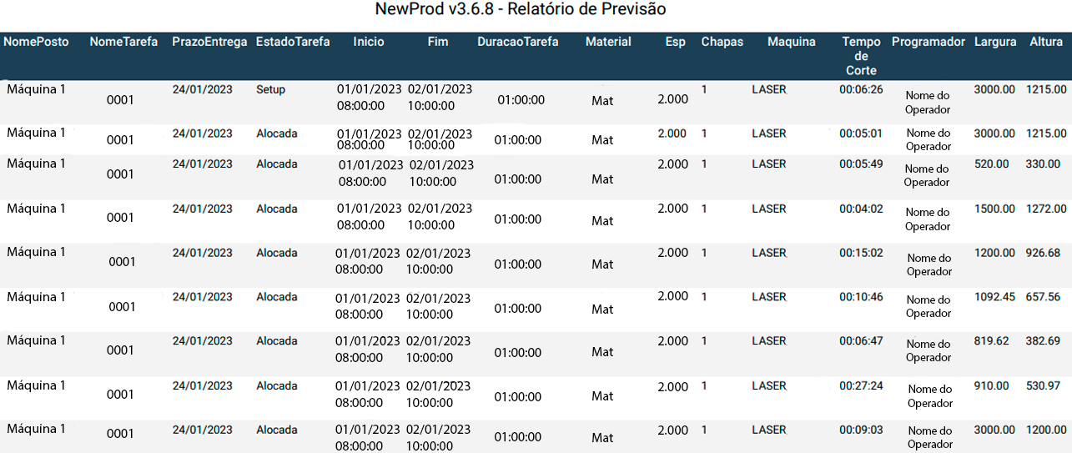Screen dimensions: 1072x453
Task: Click the width value 819.62
Action: [x=992, y=340]
